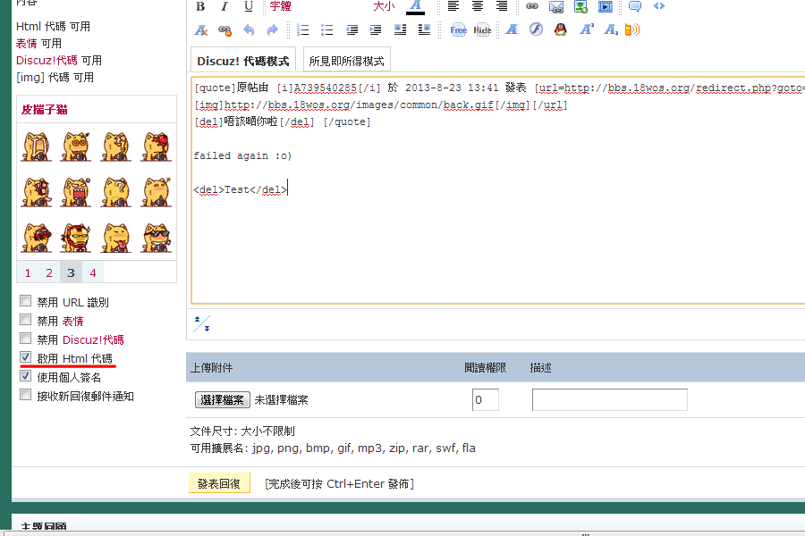Screen dimensions: 805x536
Task: Click the 描述 description input field
Action: coord(609,400)
